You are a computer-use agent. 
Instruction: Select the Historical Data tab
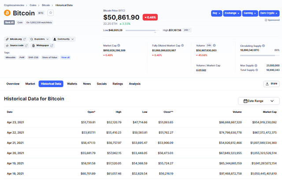51,84
